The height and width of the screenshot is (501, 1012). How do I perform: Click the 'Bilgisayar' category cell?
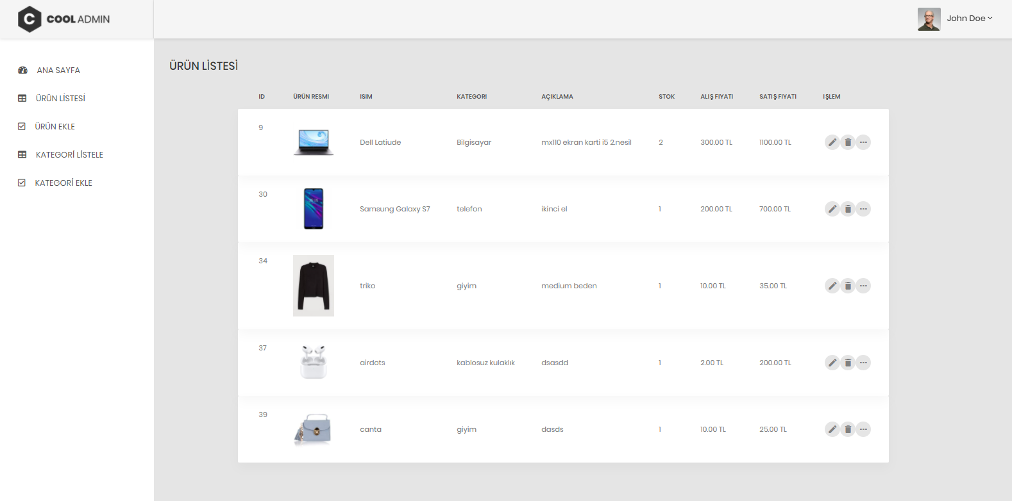pos(474,142)
